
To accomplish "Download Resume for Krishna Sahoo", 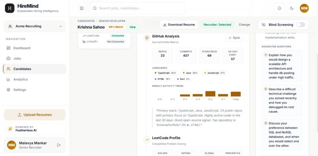I will click(x=179, y=25).
